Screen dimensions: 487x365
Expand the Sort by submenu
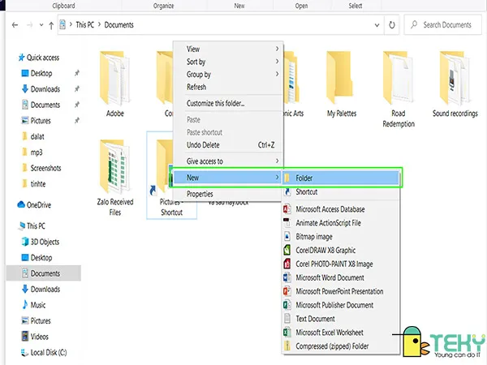(x=196, y=62)
